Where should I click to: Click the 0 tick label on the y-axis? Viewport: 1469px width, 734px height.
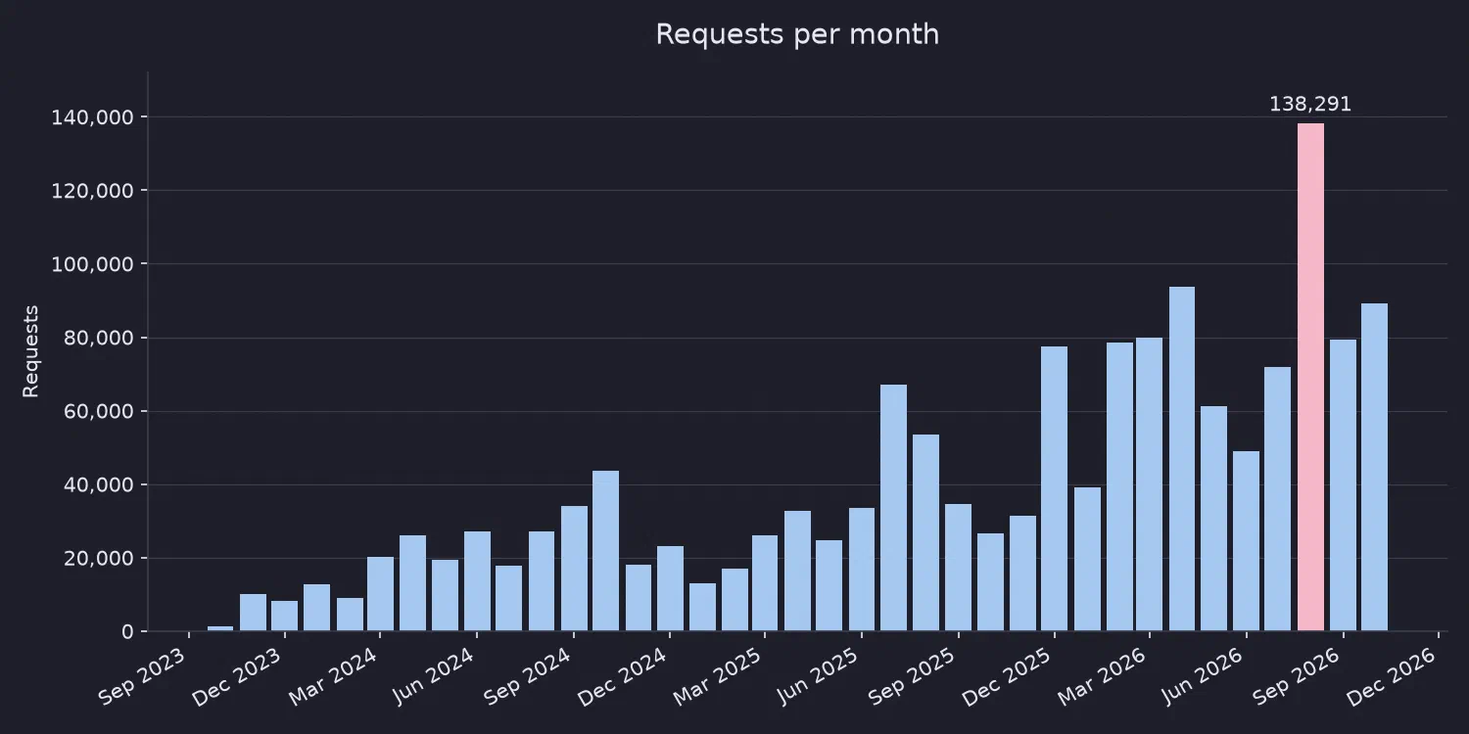click(x=127, y=631)
